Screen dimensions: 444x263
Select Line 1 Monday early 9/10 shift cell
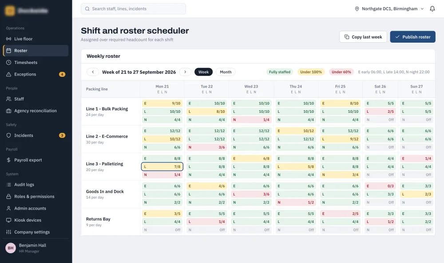click(x=162, y=104)
